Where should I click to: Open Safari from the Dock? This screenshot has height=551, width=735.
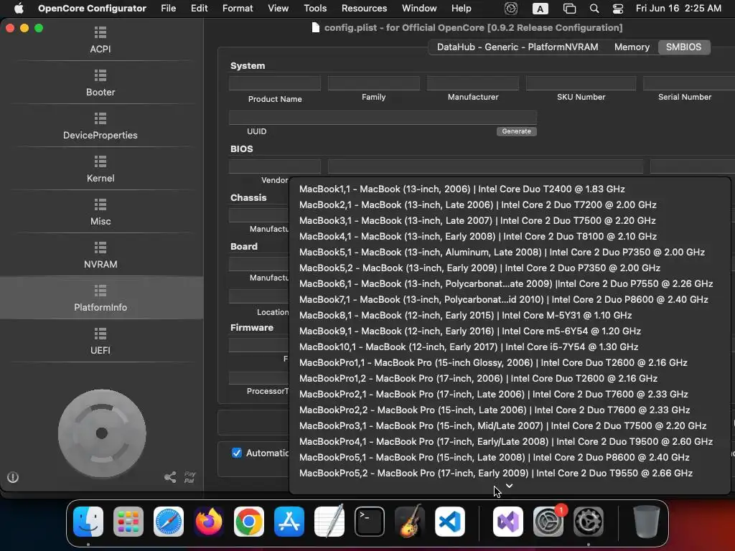[168, 522]
